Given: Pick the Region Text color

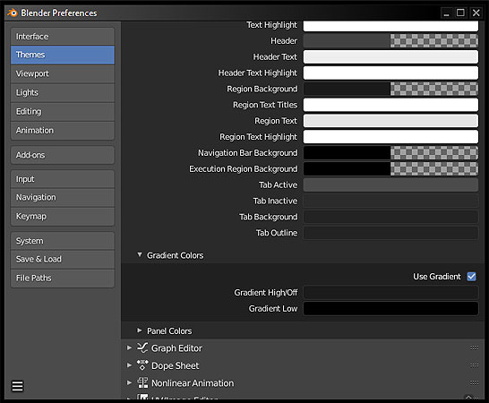Looking at the screenshot, I should 390,121.
